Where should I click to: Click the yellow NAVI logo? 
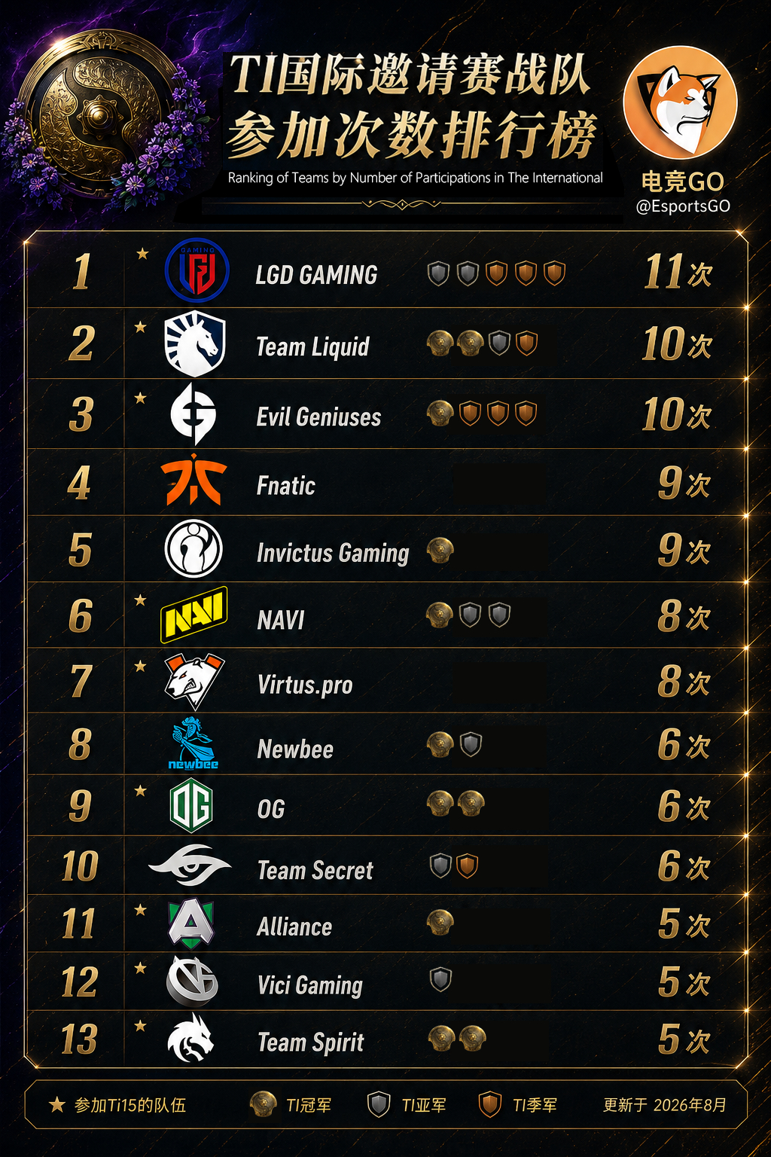(x=194, y=615)
